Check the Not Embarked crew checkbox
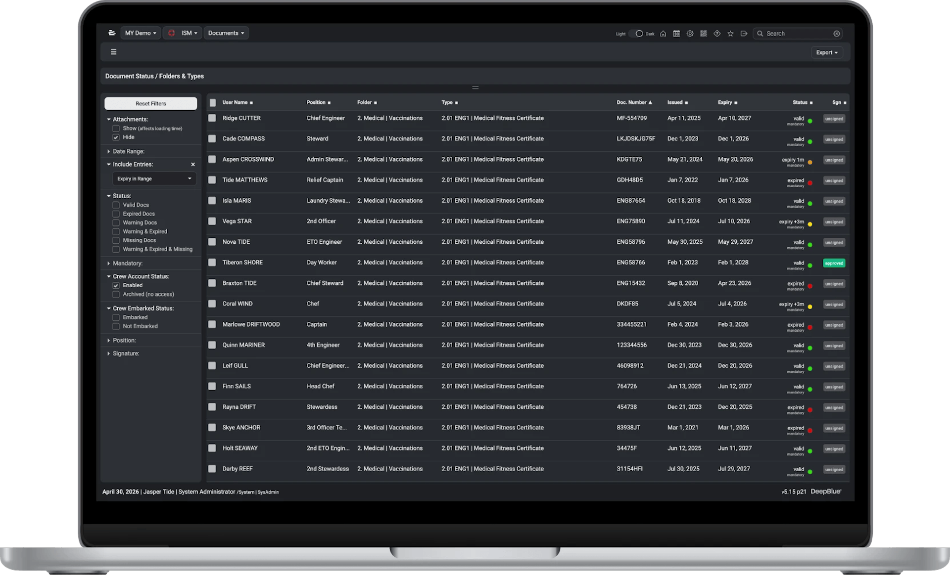The image size is (950, 575). click(116, 326)
